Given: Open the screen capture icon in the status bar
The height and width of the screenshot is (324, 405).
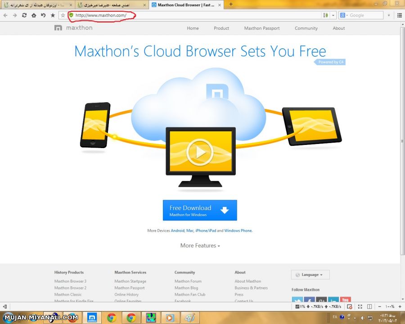Looking at the screenshot, I should [x=350, y=307].
